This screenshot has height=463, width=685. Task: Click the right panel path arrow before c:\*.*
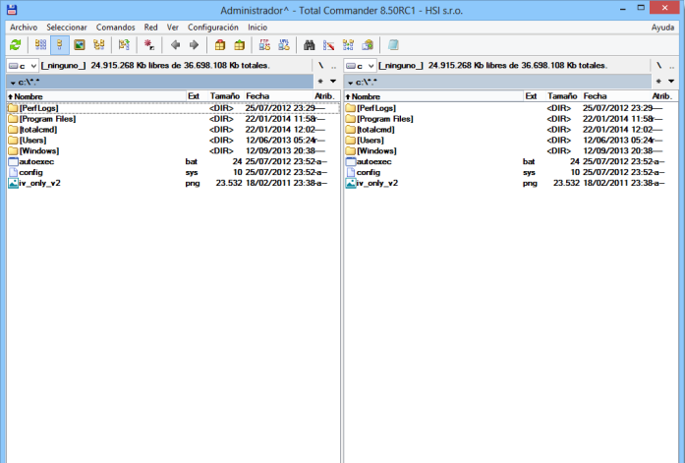[351, 83]
